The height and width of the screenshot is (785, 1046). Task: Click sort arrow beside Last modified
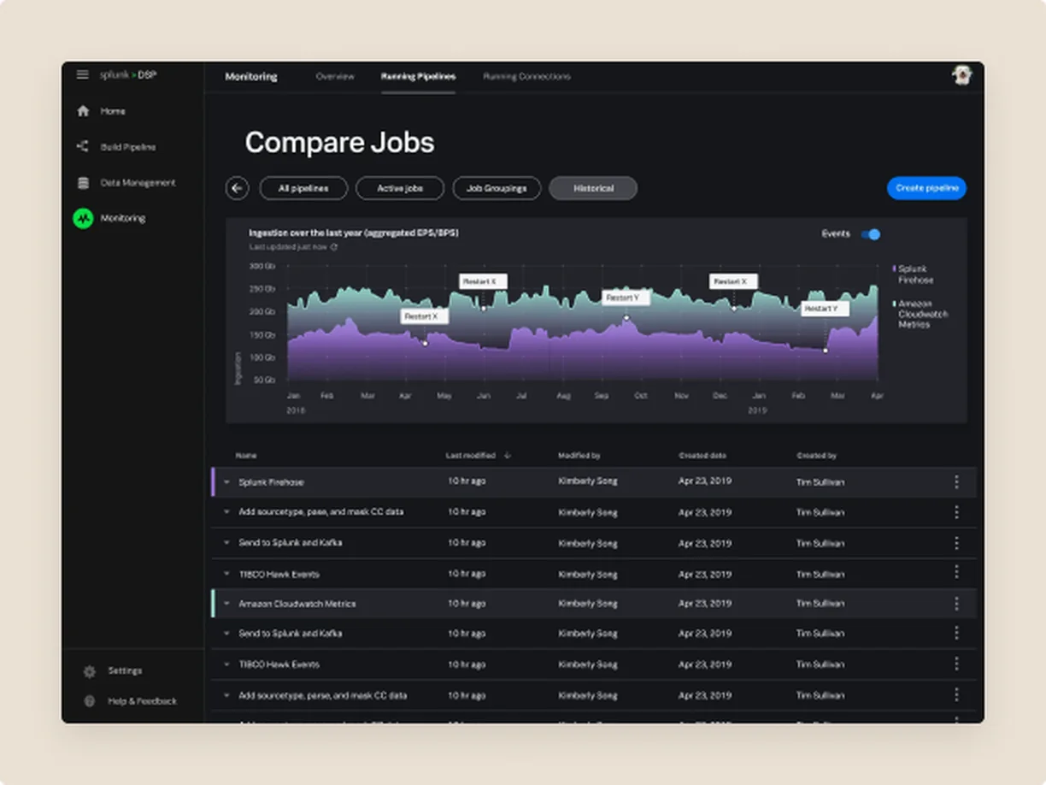pyautogui.click(x=508, y=456)
